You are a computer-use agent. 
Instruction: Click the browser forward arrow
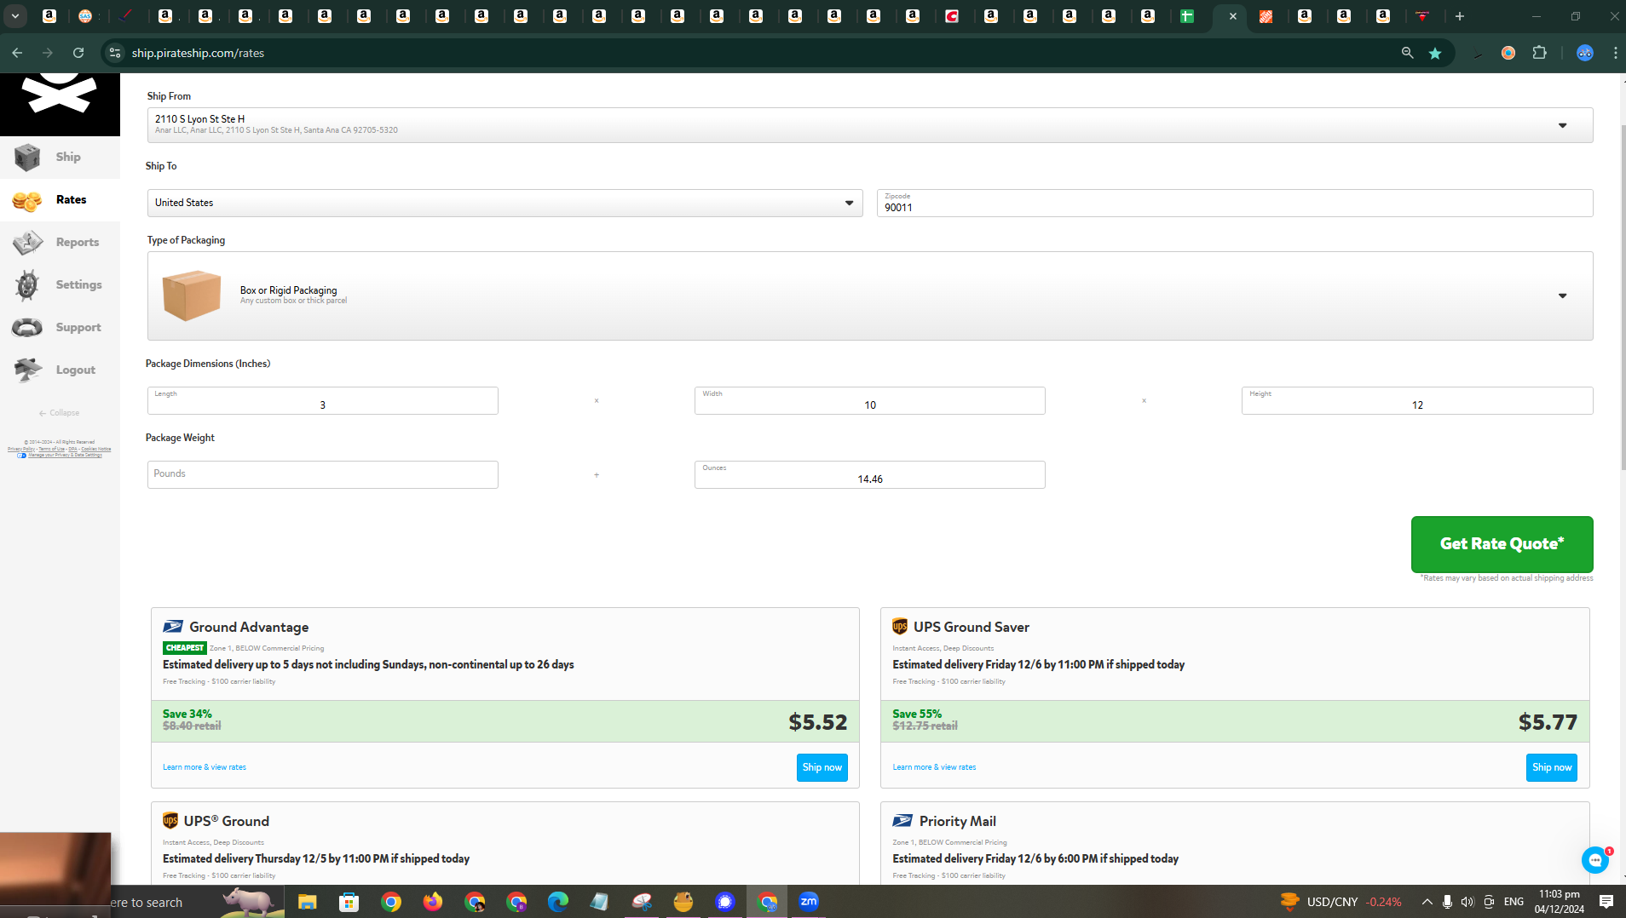48,53
